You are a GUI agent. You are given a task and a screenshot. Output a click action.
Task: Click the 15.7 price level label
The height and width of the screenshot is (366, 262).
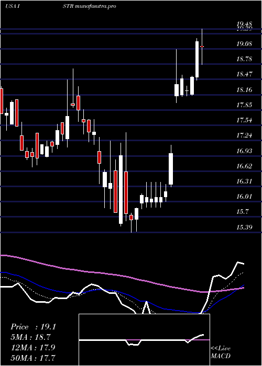click(x=242, y=212)
